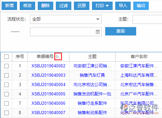Open document link XSBJ2019040005
Viewport: 162px width, 118px height.
tap(48, 94)
